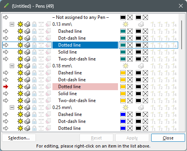Select the '0.25 mm\' group label
The width and height of the screenshot is (187, 151).
[62, 107]
